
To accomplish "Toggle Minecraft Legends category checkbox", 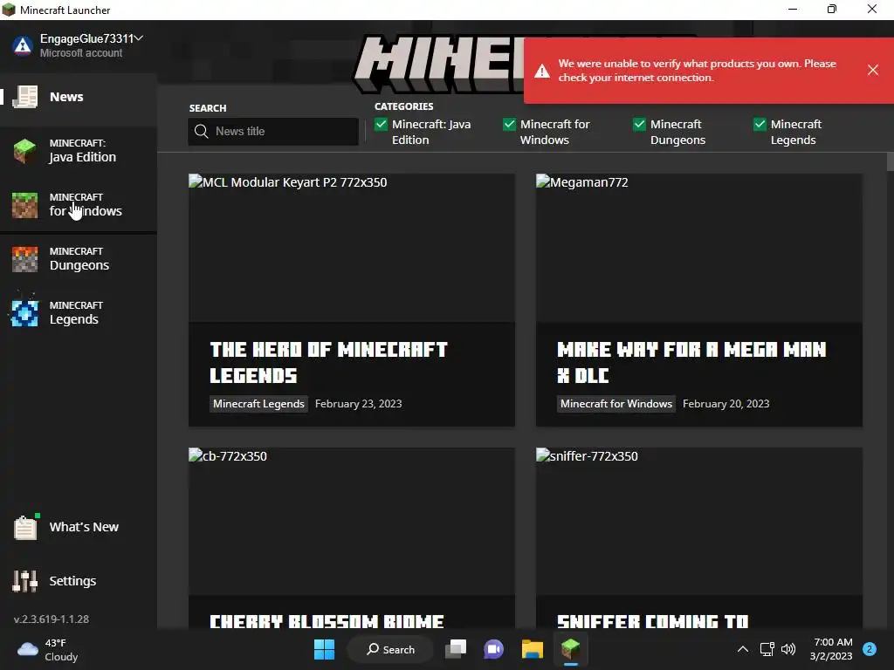I will [760, 124].
